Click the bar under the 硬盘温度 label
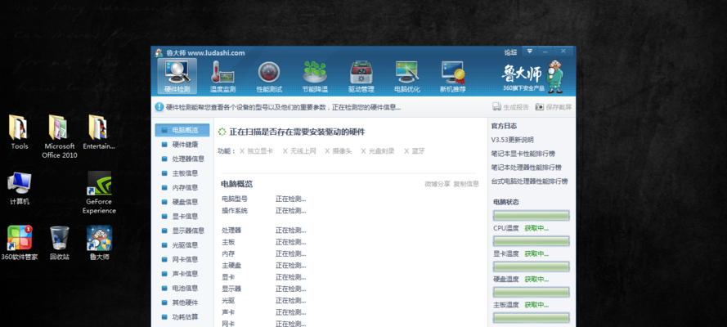This screenshot has height=327, width=727. coord(531,292)
